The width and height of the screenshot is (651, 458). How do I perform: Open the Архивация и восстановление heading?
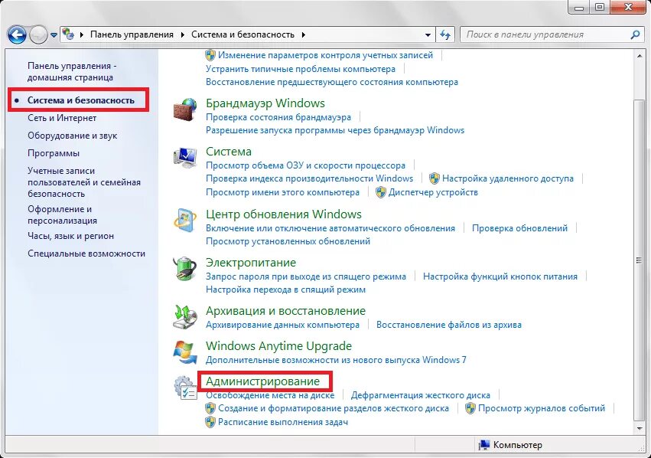click(x=285, y=311)
